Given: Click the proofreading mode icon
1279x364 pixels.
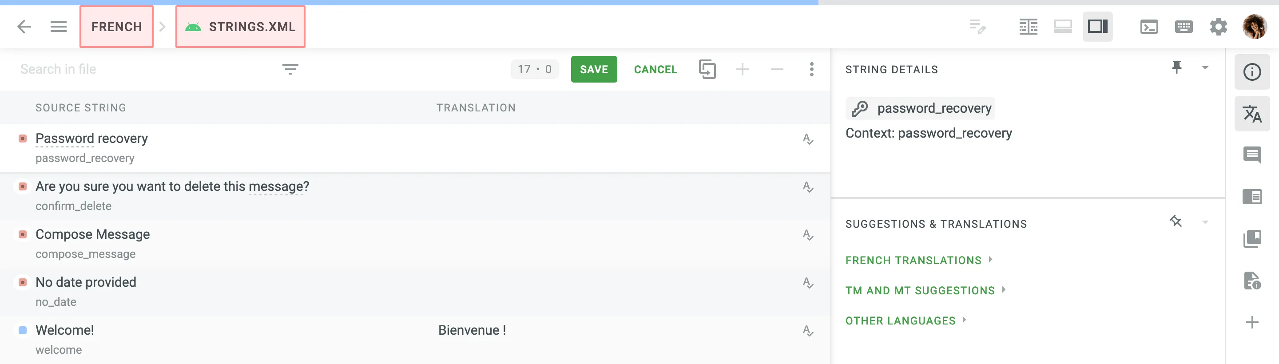Looking at the screenshot, I should [977, 27].
